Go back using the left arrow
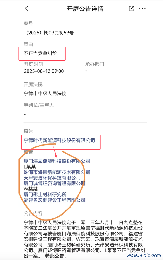This screenshot has height=260, width=163. (x=27, y=9)
